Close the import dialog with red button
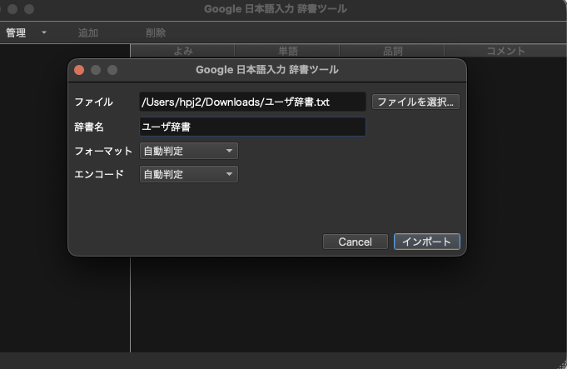The height and width of the screenshot is (369, 567). pos(79,70)
